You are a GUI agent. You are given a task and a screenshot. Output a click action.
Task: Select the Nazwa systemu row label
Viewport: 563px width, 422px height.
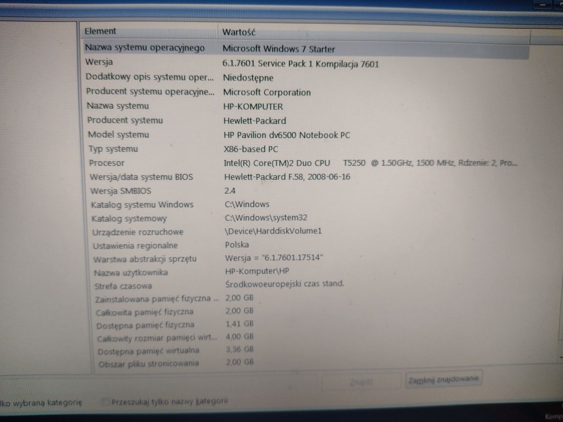pyautogui.click(x=118, y=106)
